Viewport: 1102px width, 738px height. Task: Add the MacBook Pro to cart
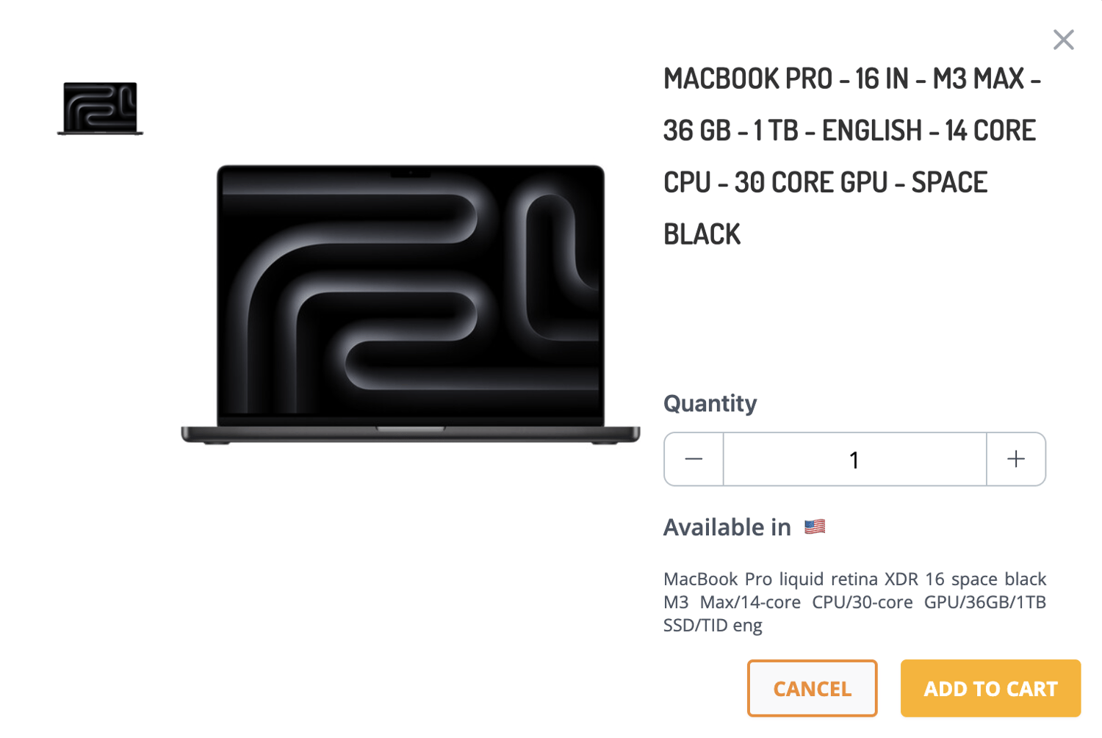click(990, 688)
